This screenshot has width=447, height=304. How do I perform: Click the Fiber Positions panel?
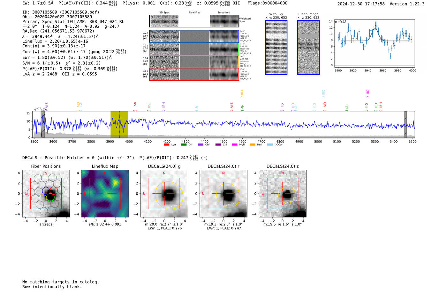click(x=46, y=194)
